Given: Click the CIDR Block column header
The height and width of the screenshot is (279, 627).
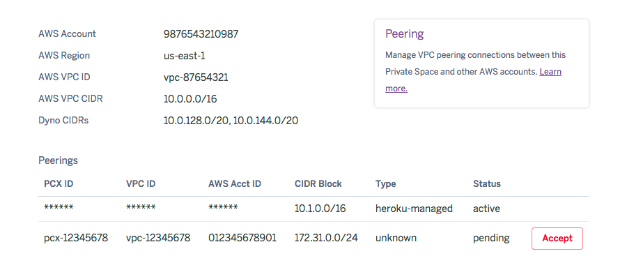Looking at the screenshot, I should click(318, 184).
